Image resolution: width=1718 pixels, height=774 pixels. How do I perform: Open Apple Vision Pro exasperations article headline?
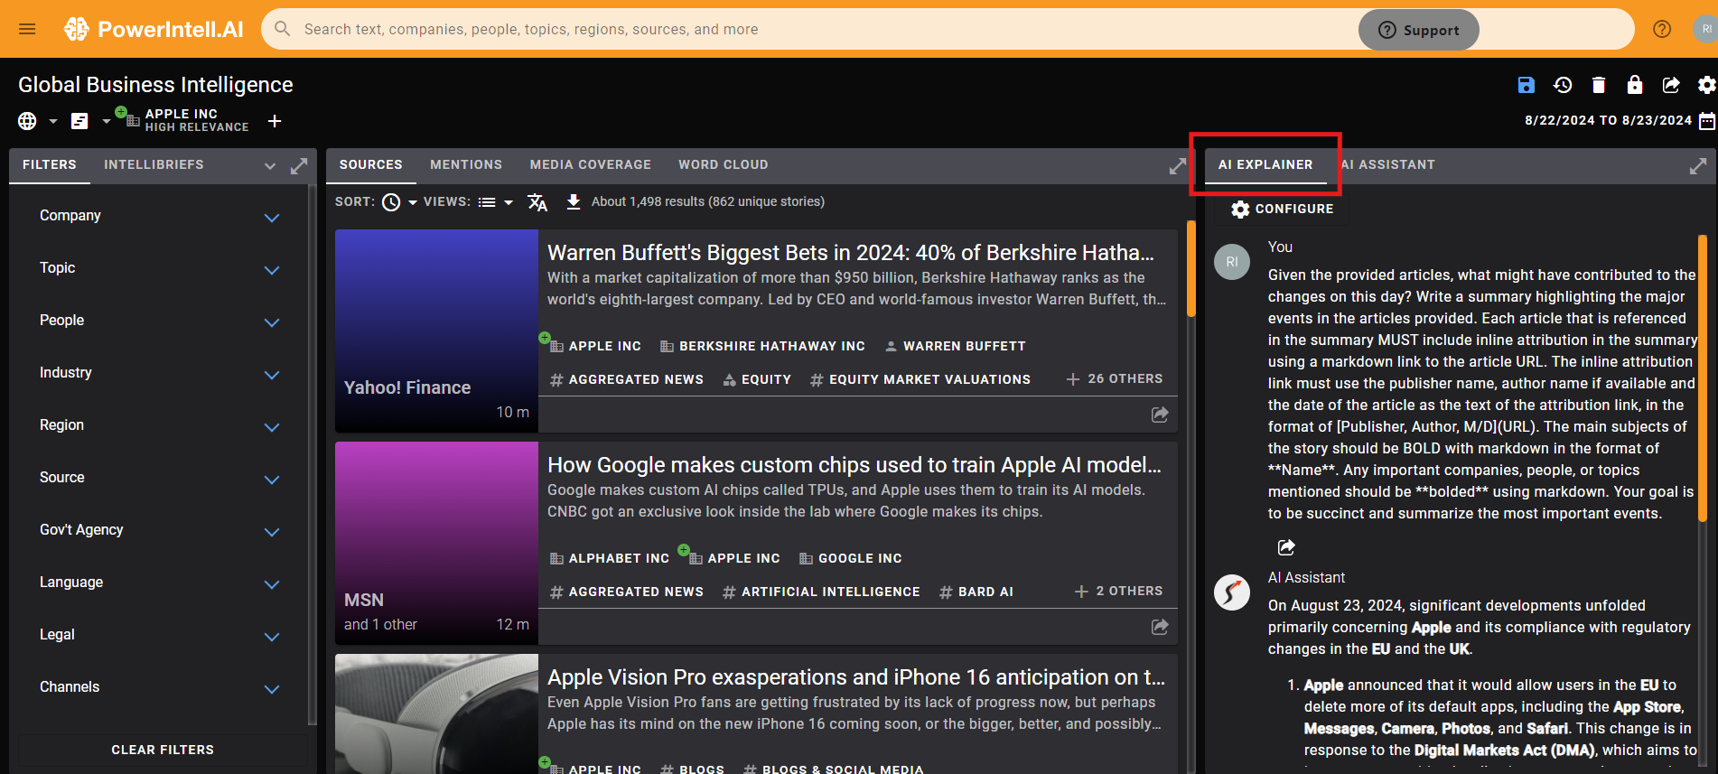click(856, 676)
